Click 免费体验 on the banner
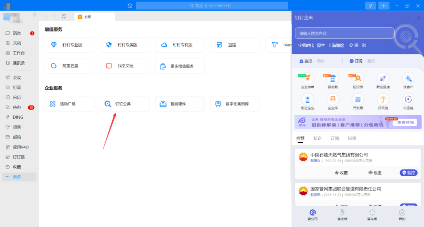Image resolution: width=424 pixels, height=227 pixels. (x=405, y=123)
